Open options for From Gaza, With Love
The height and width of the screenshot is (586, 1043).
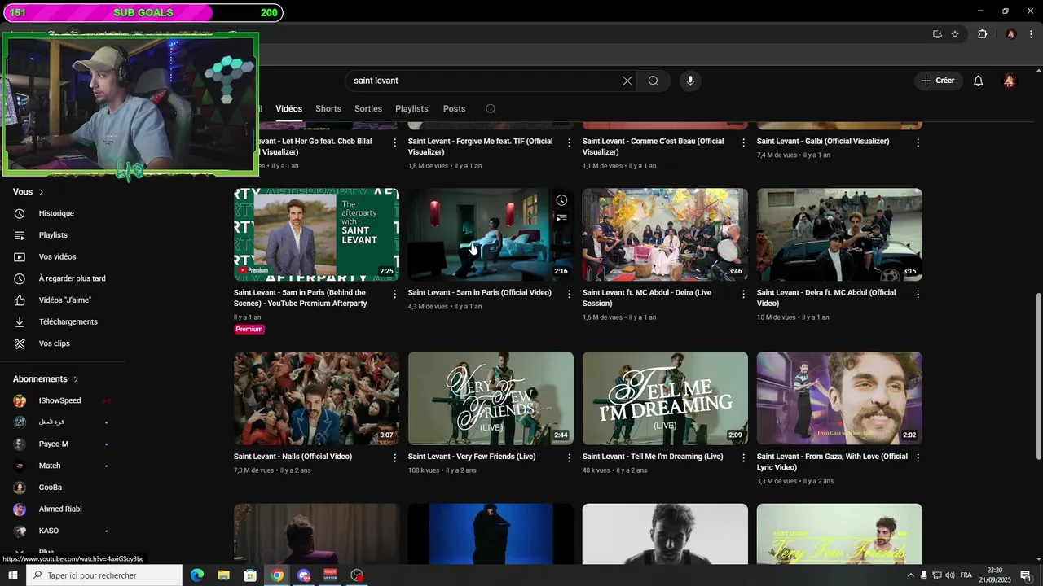(918, 458)
